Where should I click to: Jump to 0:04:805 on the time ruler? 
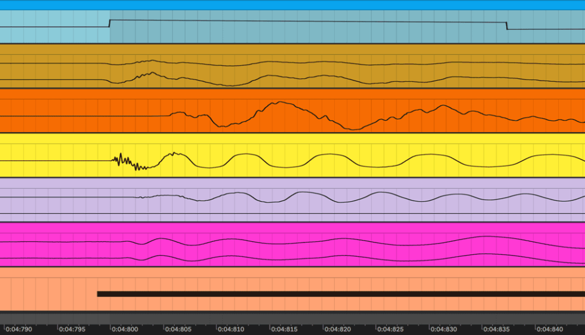[x=177, y=329]
